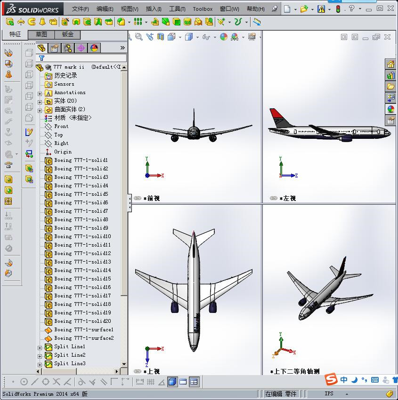Expand the 曲面实体(2) folder node

pyautogui.click(x=40, y=111)
